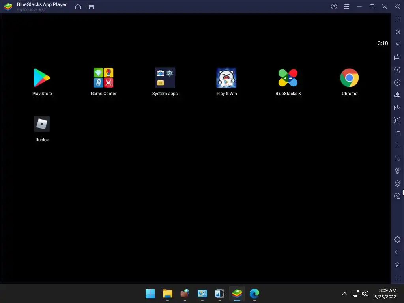Click the stacked layers sidebar icon
The height and width of the screenshot is (303, 404).
pyautogui.click(x=397, y=183)
